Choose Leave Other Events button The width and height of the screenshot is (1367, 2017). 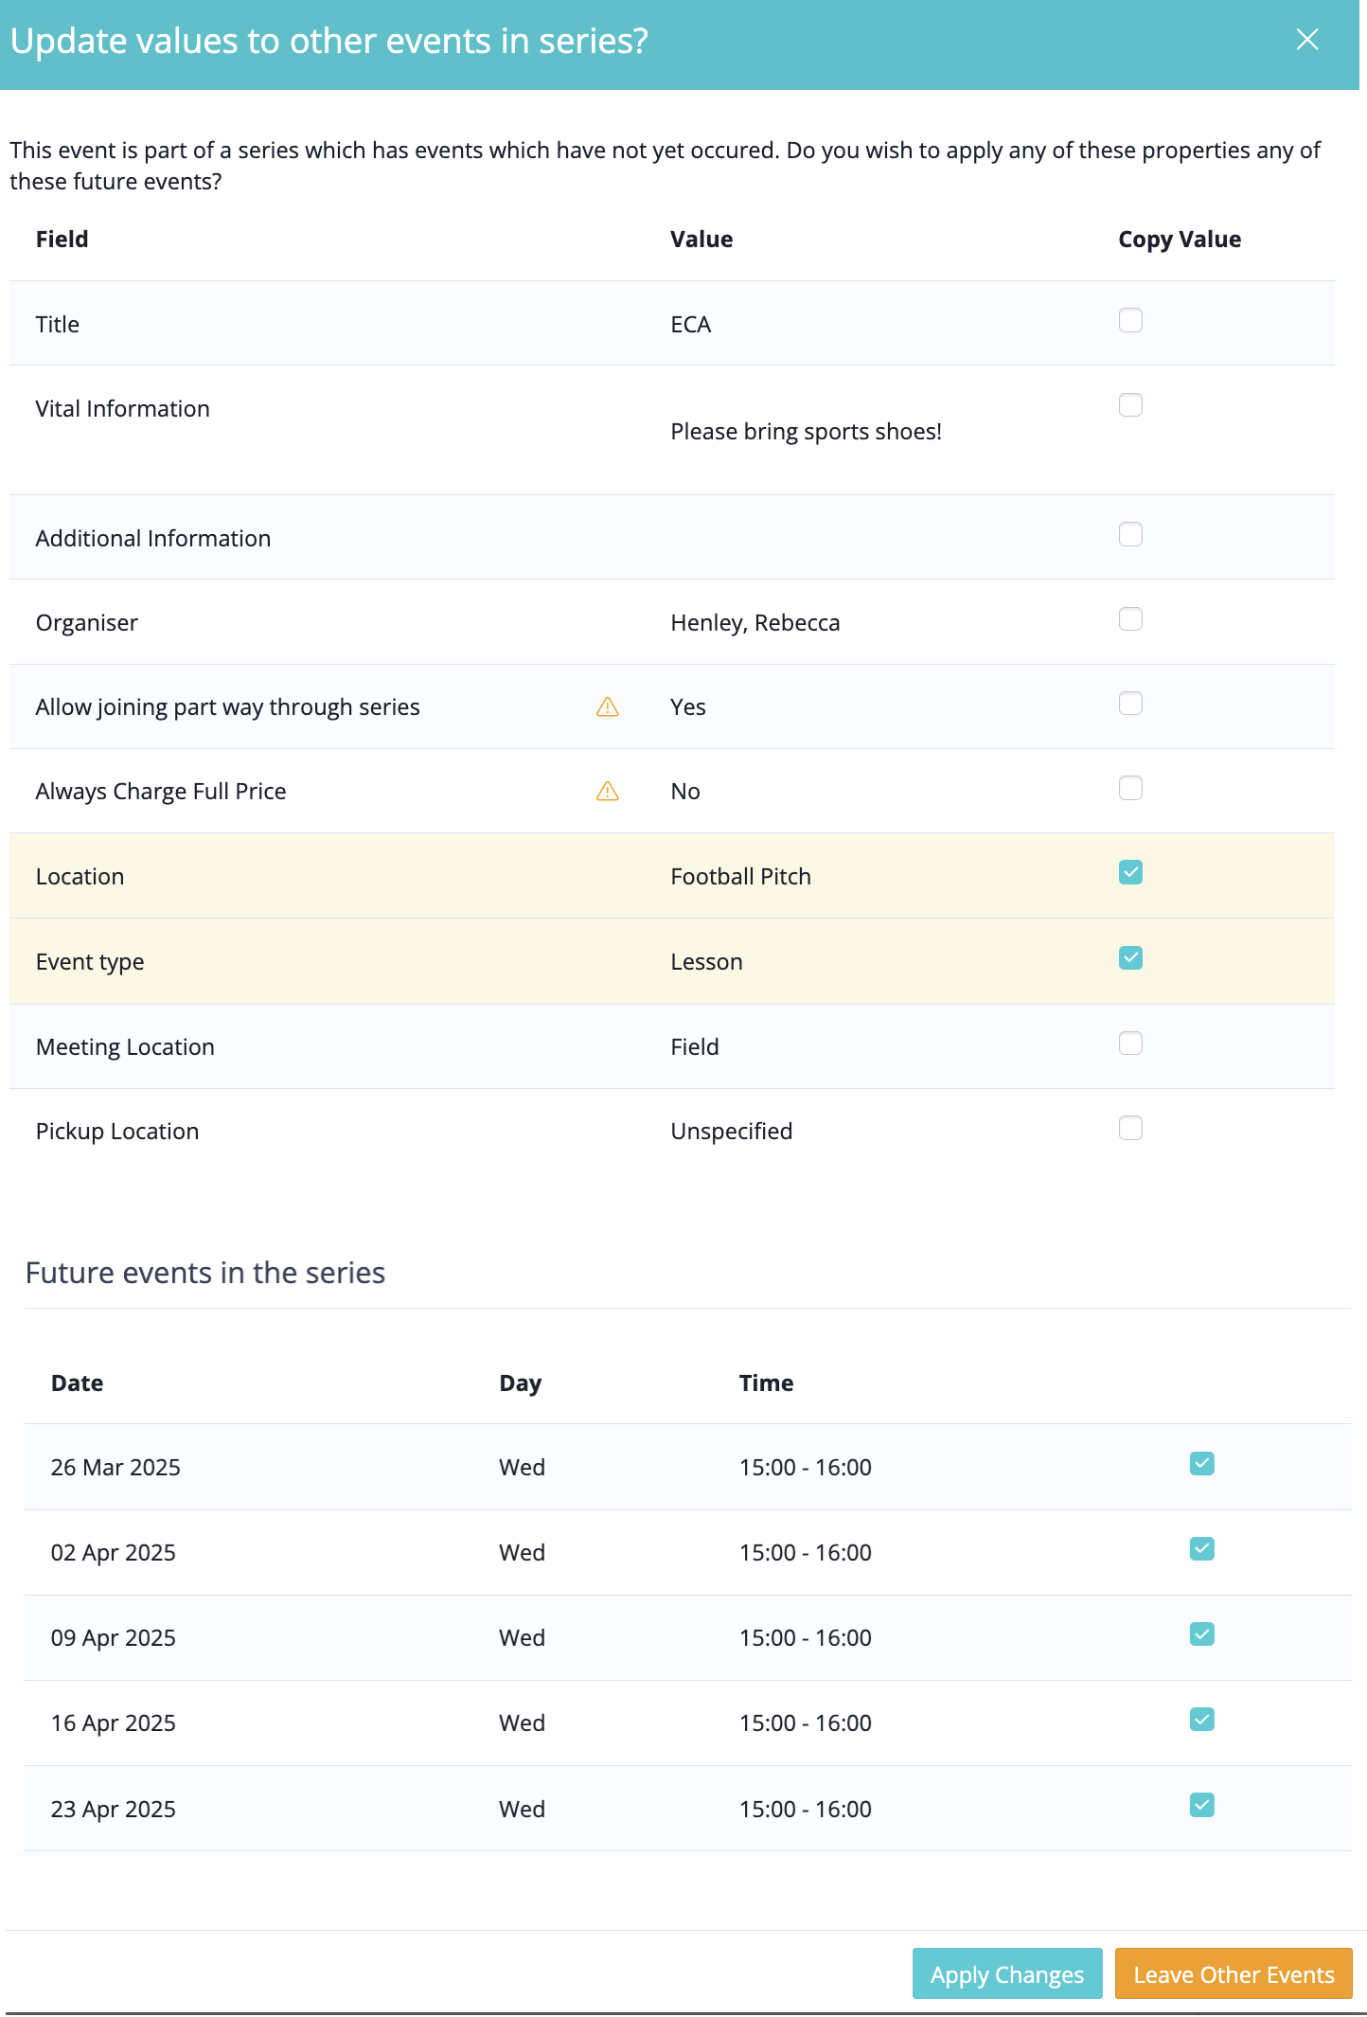point(1234,1974)
